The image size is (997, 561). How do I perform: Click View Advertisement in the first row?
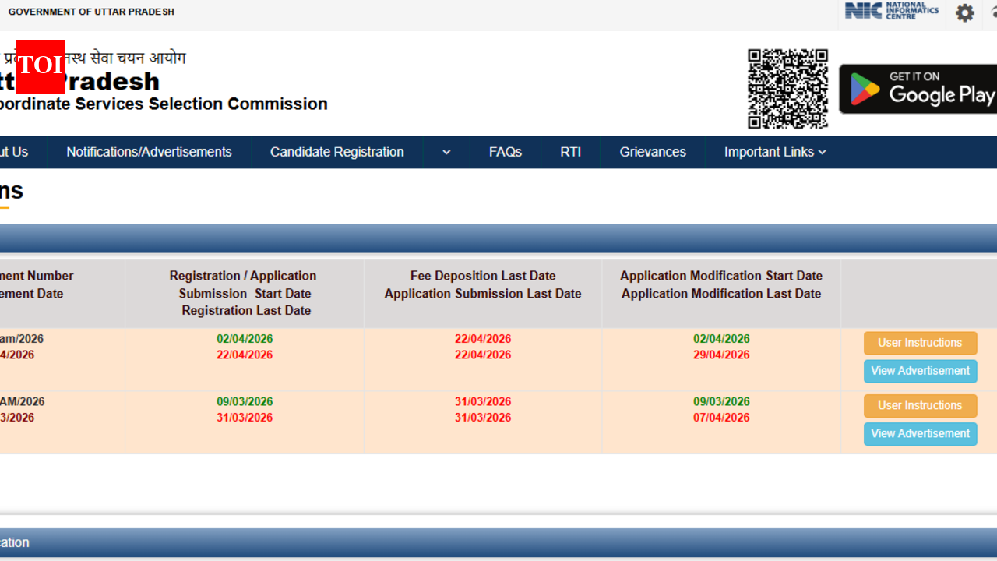[920, 371]
